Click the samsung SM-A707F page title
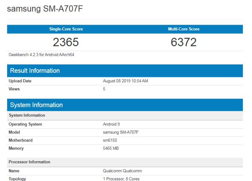Viewport: 252px width, 181px height. pos(45,9)
